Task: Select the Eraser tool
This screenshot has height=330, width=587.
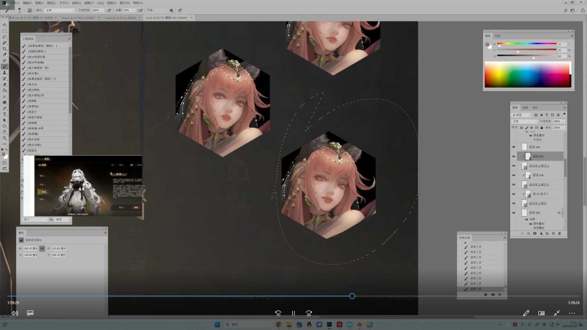Action: 5,85
